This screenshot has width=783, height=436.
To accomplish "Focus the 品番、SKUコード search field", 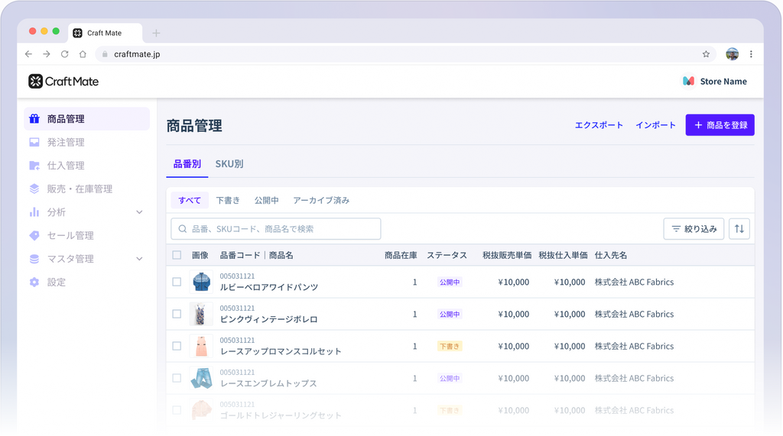I will (x=275, y=229).
